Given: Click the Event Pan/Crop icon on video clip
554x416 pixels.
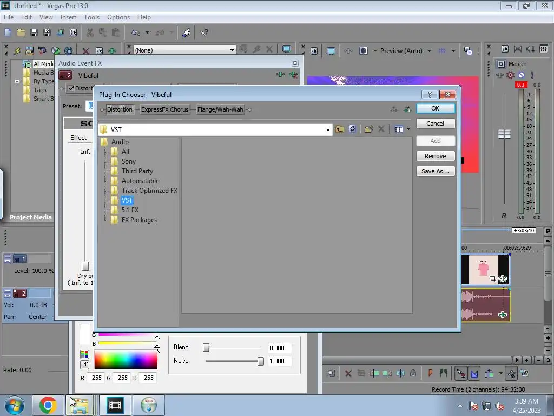Looking at the screenshot, I should (x=493, y=279).
